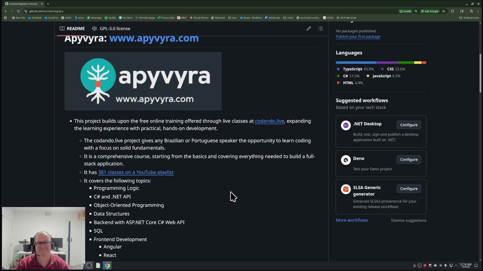The image size is (483, 271).
Task: Configure the SLSA Generic generator workflow
Action: pyautogui.click(x=409, y=189)
